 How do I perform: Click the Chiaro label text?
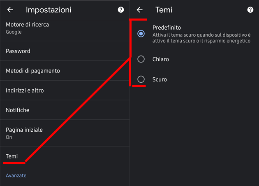pyautogui.click(x=160, y=59)
